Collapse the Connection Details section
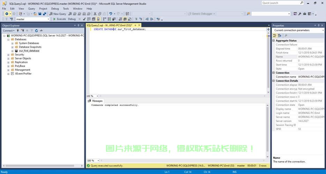Image resolution: width=326 pixels, height=174 pixels. click(x=274, y=81)
